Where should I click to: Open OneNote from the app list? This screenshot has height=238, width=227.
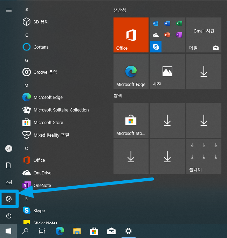click(x=37, y=185)
